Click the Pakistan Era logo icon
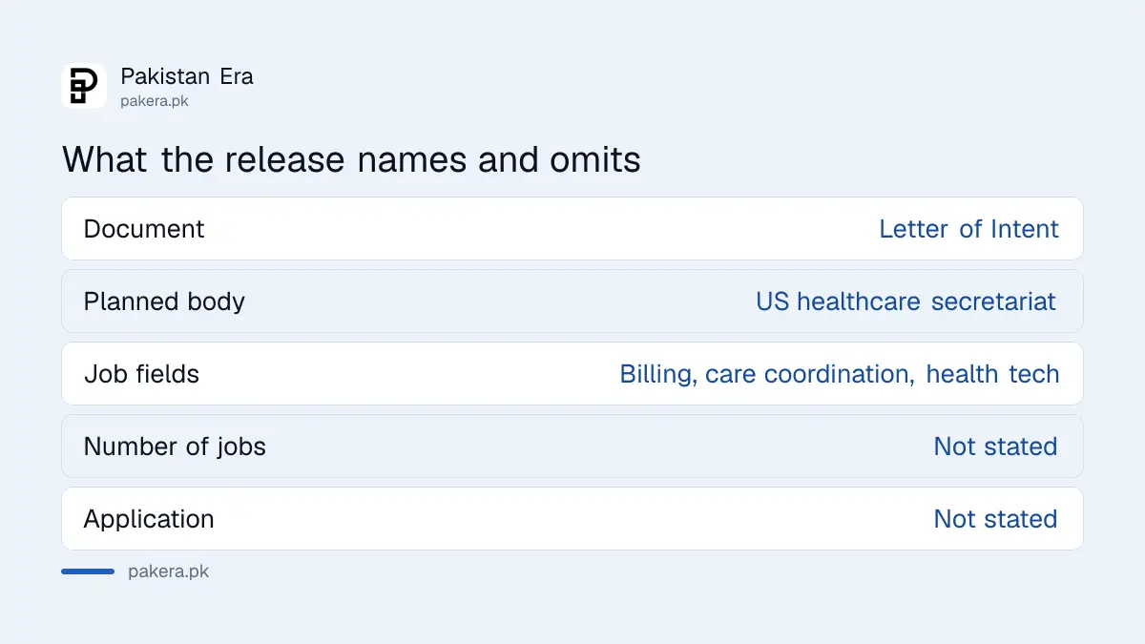 [x=84, y=86]
